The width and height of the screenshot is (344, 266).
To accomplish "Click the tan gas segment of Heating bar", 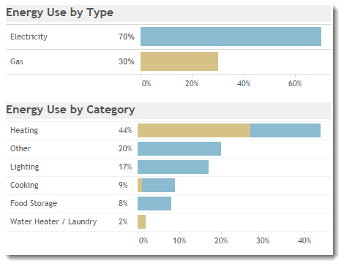I will point(194,130).
